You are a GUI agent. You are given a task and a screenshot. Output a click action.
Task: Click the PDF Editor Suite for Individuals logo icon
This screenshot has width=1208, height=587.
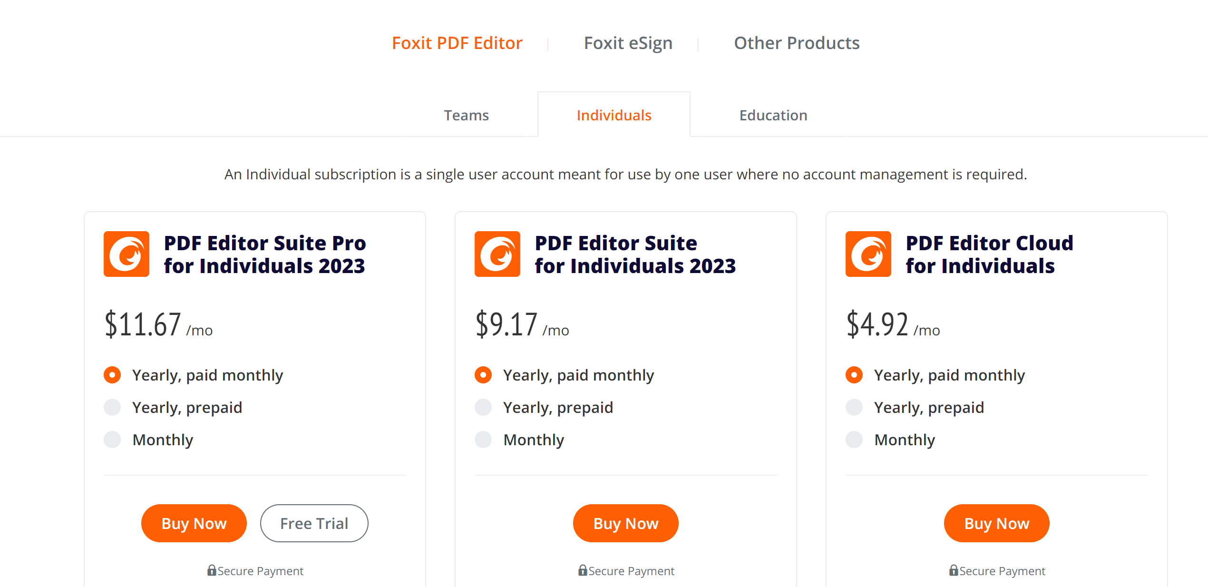click(497, 254)
